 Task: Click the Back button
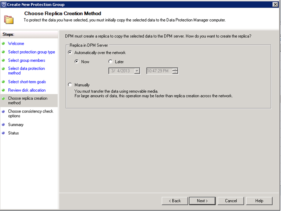pyautogui.click(x=175, y=201)
